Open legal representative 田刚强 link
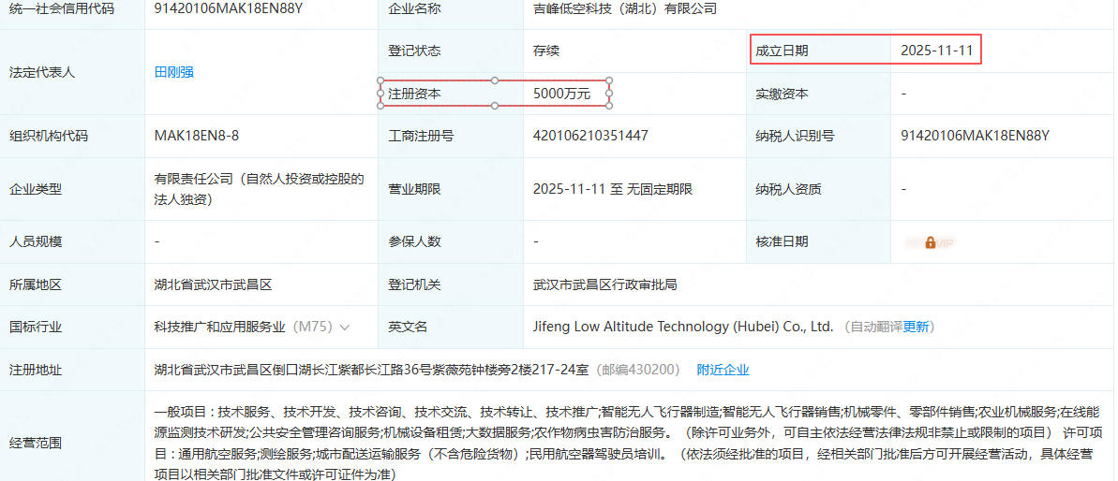Screen dimensions: 1118x481 (x=174, y=72)
